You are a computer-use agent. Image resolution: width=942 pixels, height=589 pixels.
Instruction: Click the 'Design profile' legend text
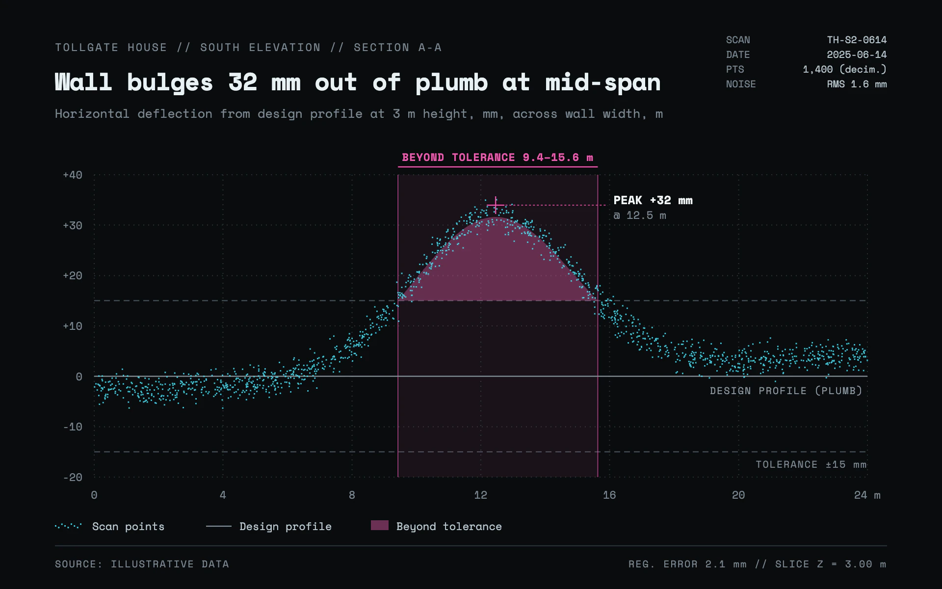[x=286, y=526]
